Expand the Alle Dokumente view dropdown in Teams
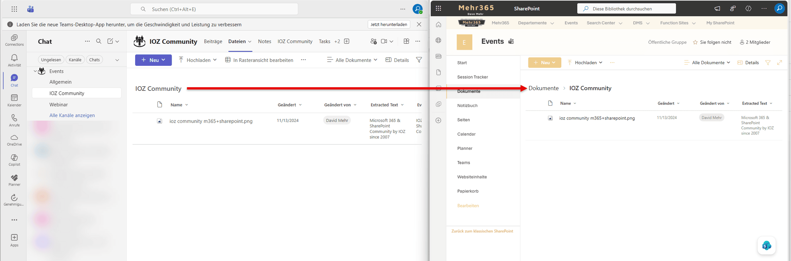Image resolution: width=791 pixels, height=261 pixels. [352, 60]
